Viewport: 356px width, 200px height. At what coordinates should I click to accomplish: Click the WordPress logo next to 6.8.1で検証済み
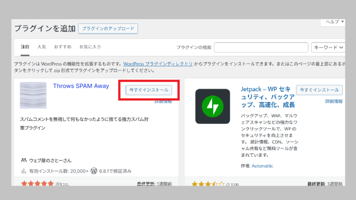(94, 171)
